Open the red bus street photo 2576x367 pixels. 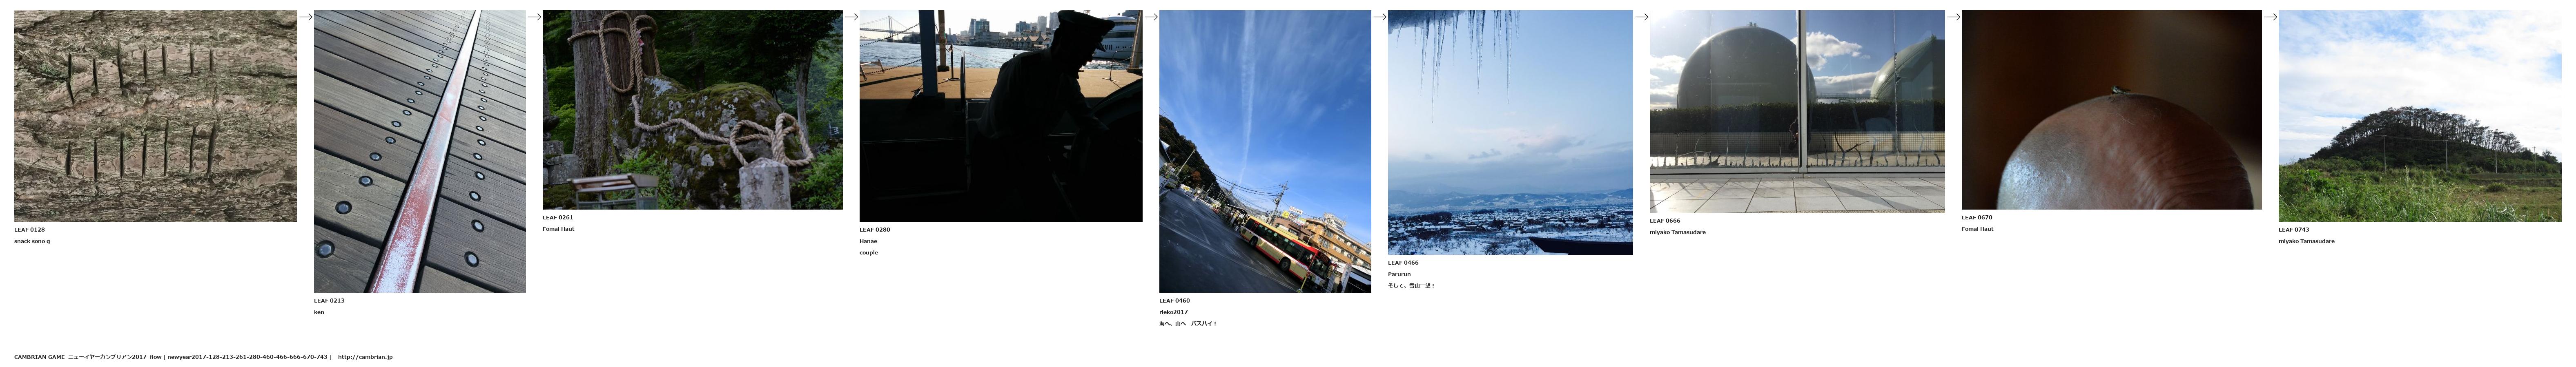pyautogui.click(x=1265, y=152)
